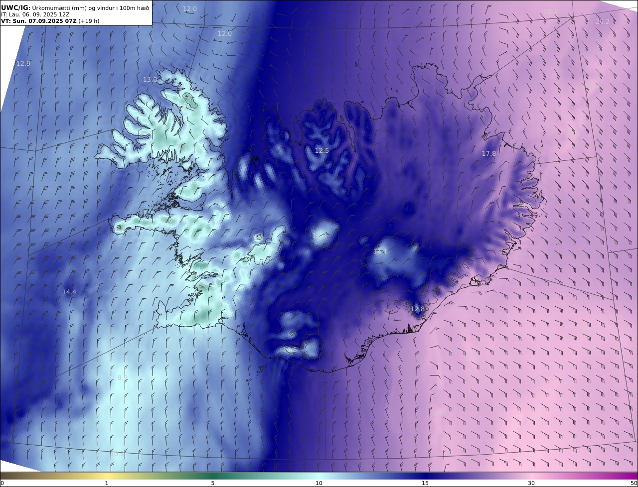This screenshot has width=638, height=487.
Task: Click the colorbar tick label 1
Action: click(x=106, y=483)
